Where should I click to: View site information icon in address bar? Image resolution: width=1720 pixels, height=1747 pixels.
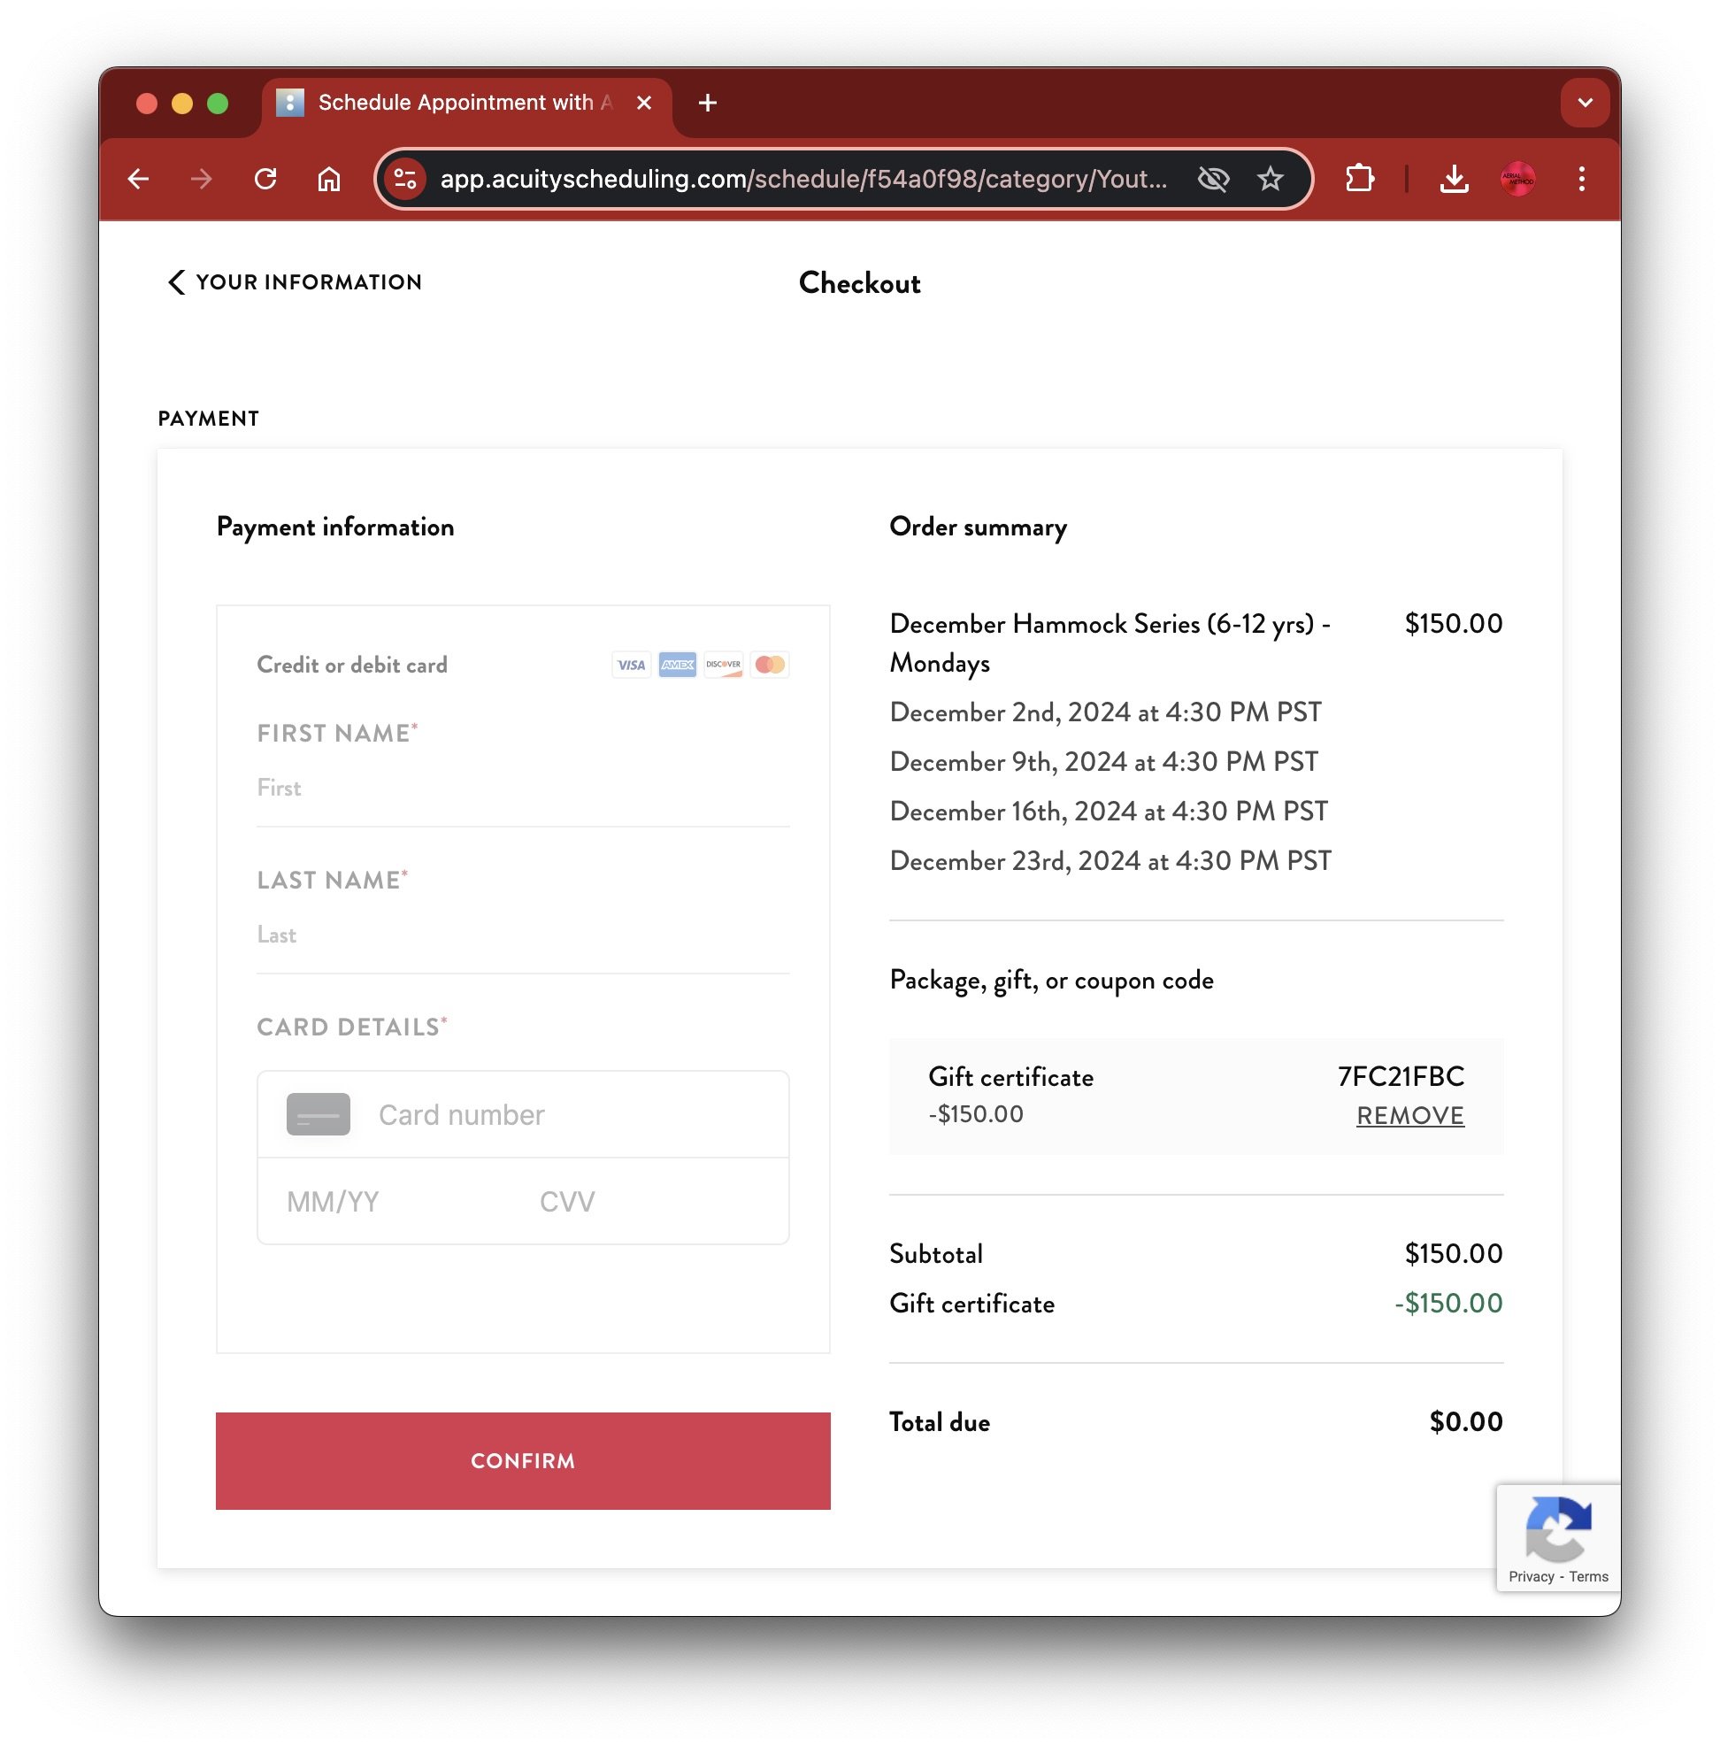(405, 179)
